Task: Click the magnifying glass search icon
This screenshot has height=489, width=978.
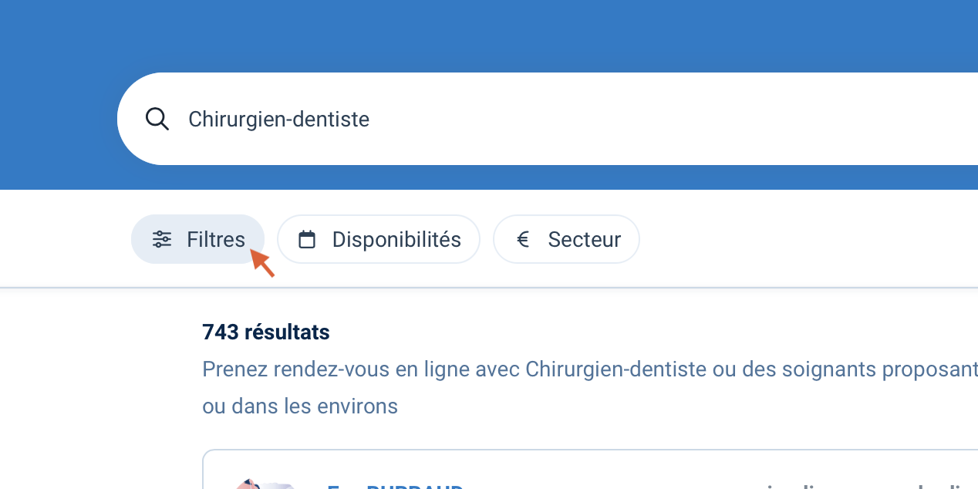Action: [x=157, y=120]
